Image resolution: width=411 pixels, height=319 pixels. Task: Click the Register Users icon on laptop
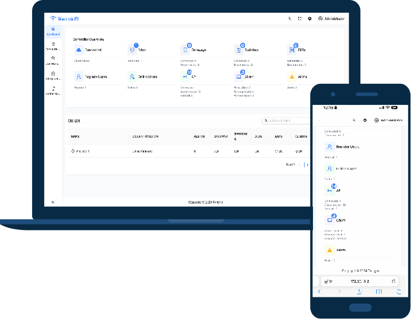click(79, 76)
